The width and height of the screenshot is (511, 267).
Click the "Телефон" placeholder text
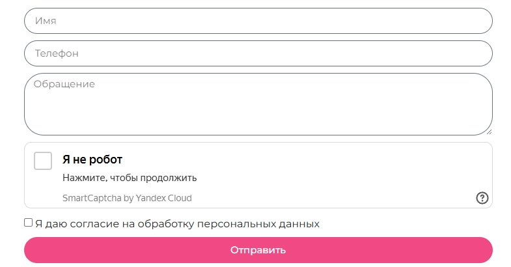[57, 53]
